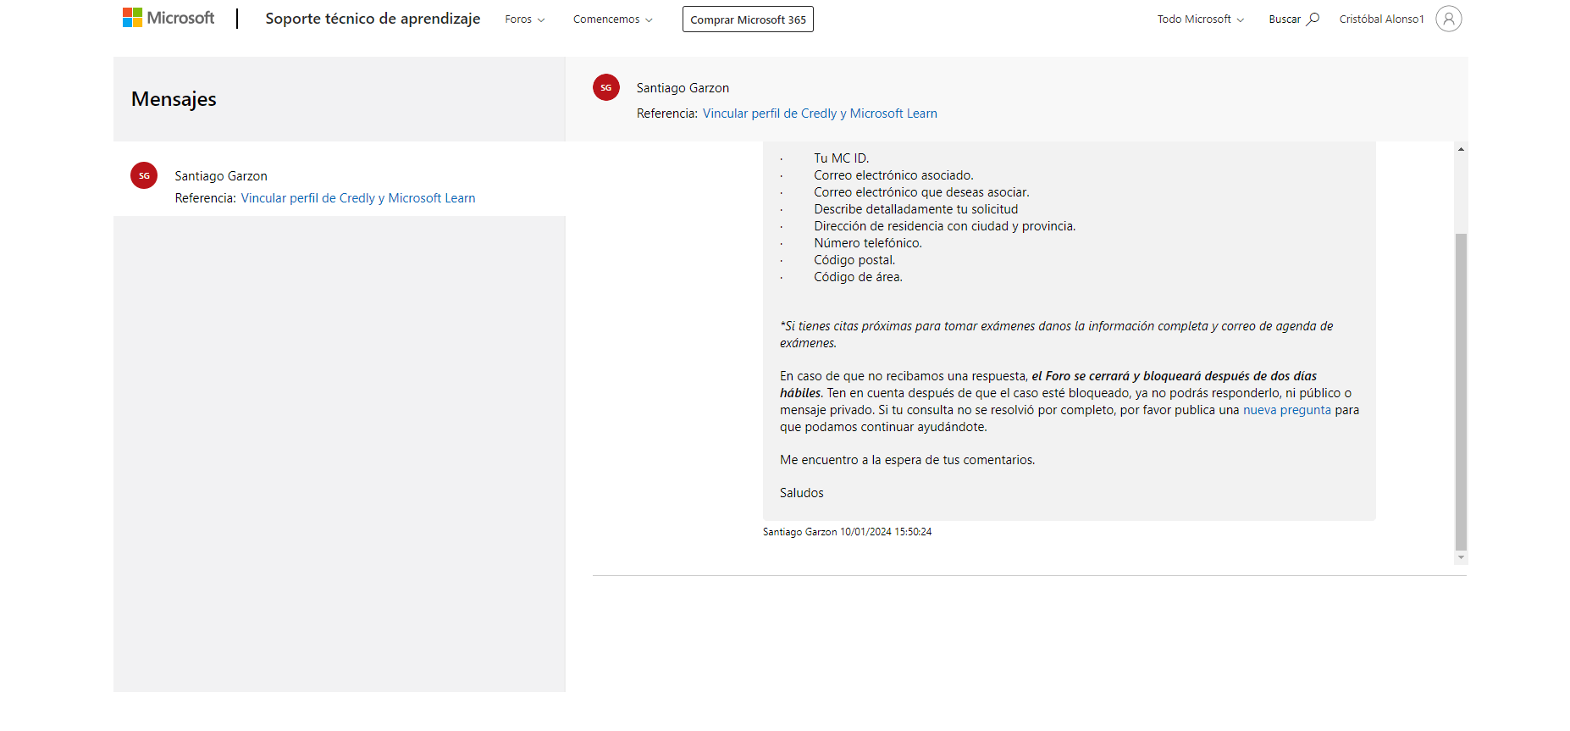Click the Microsoft logo
The height and width of the screenshot is (731, 1570).
pos(169,18)
